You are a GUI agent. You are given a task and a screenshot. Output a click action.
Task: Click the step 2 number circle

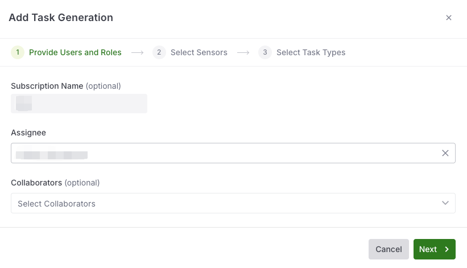coord(159,52)
